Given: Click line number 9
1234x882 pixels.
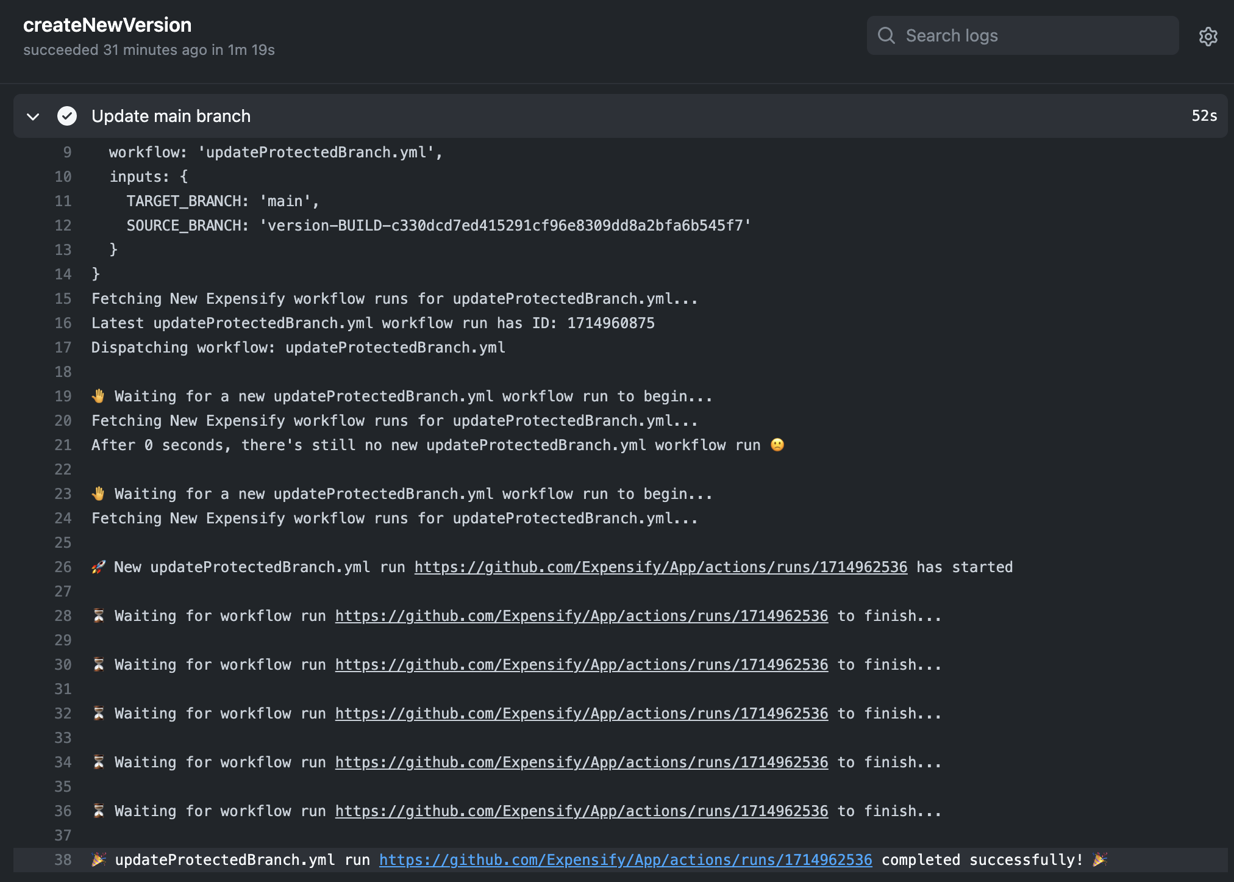Looking at the screenshot, I should tap(67, 152).
